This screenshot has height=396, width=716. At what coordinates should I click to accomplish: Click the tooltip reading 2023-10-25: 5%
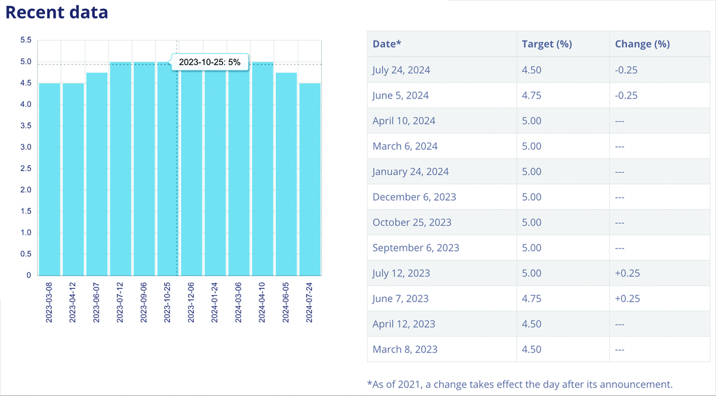[x=209, y=62]
